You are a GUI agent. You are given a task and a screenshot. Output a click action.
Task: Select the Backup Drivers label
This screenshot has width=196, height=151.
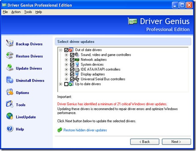(x=29, y=44)
